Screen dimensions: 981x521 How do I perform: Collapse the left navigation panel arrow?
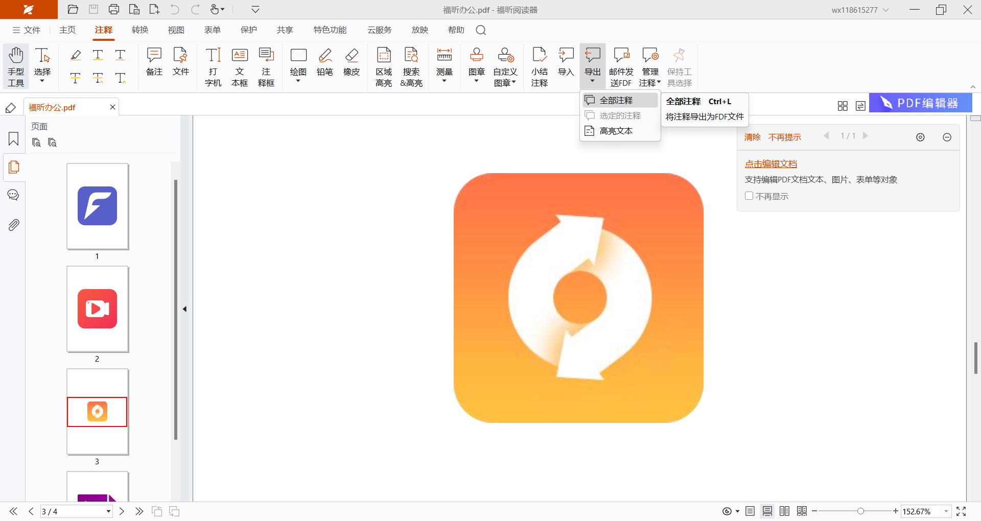click(x=184, y=309)
